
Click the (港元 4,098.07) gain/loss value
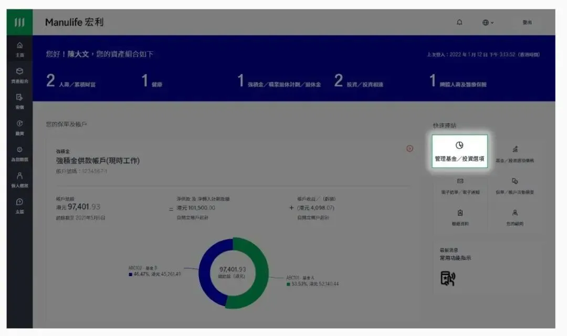(316, 208)
